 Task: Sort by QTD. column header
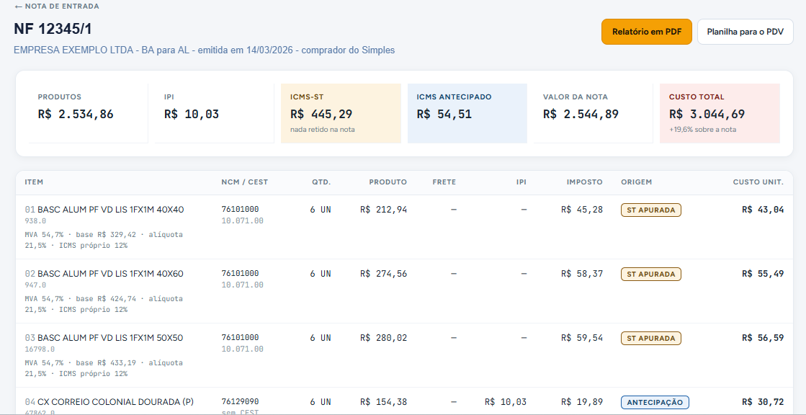tap(321, 182)
